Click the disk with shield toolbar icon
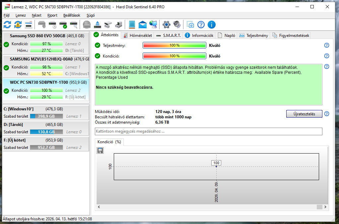339x224 pixels. tap(42, 25)
